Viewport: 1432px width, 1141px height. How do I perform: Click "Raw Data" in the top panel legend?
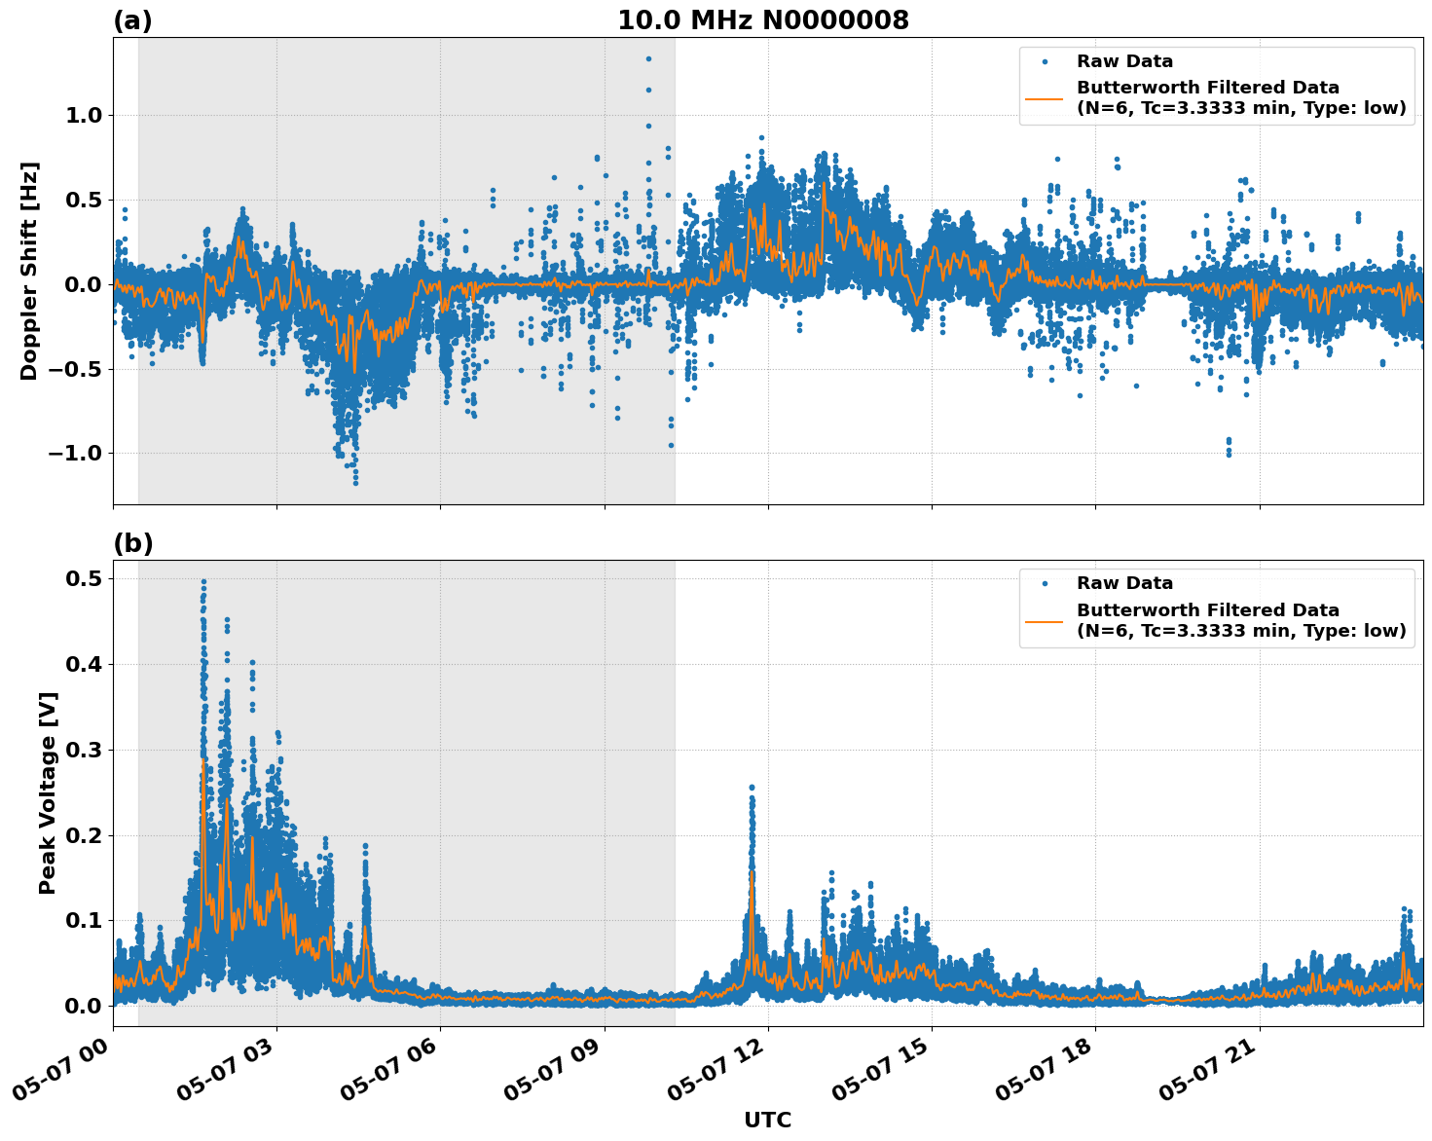pos(1124,61)
